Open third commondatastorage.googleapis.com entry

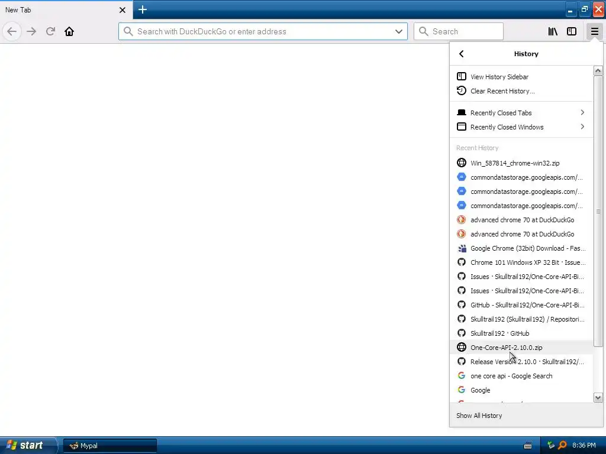click(x=521, y=205)
